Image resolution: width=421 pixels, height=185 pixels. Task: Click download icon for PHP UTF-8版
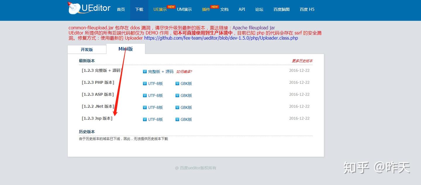tap(145, 83)
